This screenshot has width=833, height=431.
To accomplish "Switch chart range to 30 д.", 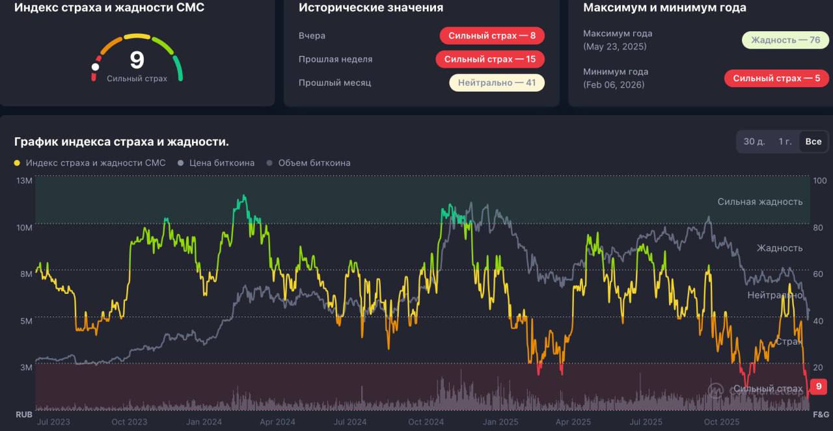I will point(754,142).
